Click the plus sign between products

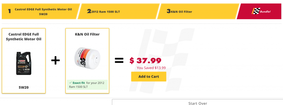(x=55, y=61)
